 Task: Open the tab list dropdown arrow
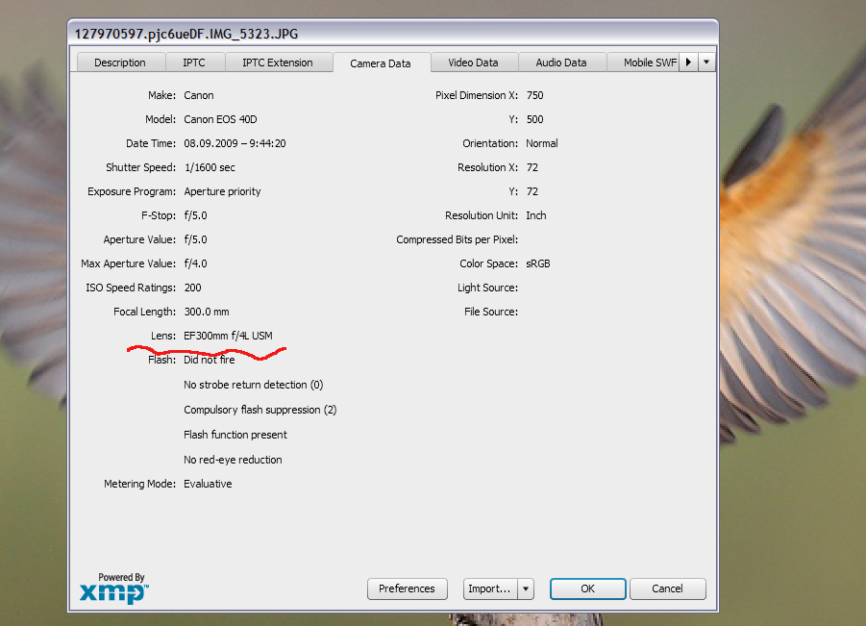point(707,63)
